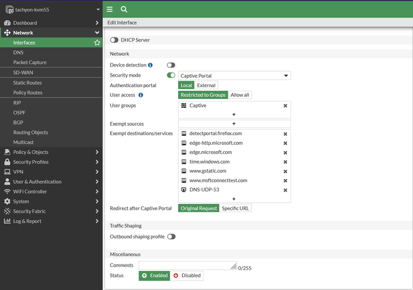Remove www.gstatic.com from exempt destinations

click(285, 171)
